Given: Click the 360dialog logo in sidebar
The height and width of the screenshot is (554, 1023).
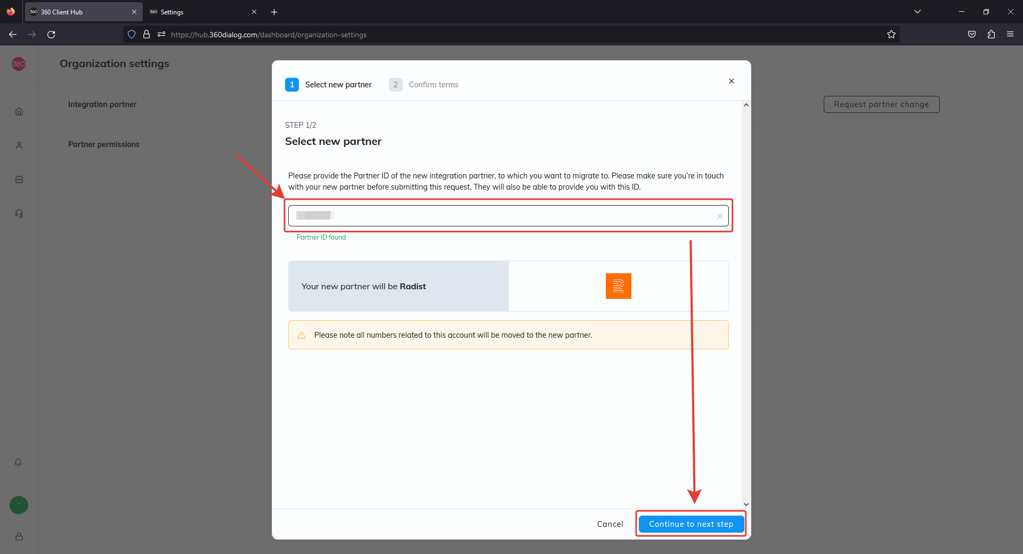Looking at the screenshot, I should tap(19, 64).
